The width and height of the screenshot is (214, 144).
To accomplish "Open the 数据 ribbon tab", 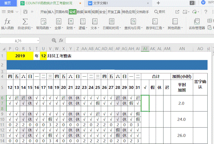I will click(x=80, y=12).
